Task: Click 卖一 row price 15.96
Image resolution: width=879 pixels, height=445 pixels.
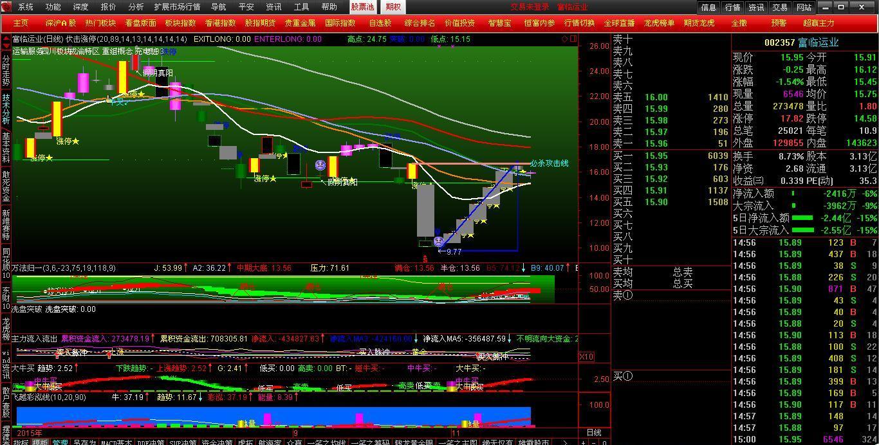Action: [656, 143]
